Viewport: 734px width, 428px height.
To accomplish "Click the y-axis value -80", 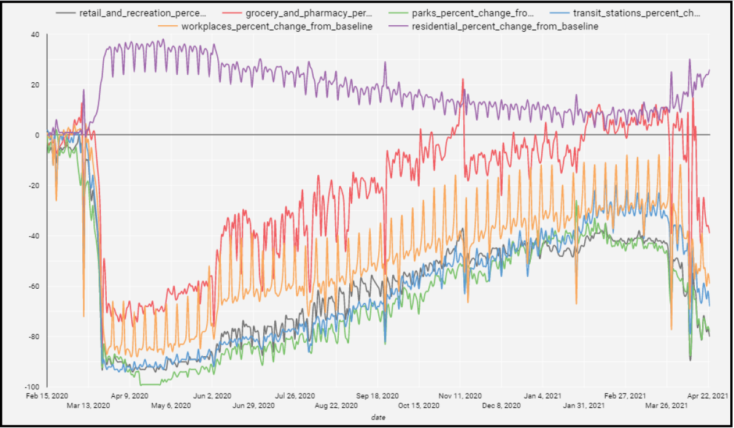I will pos(34,337).
